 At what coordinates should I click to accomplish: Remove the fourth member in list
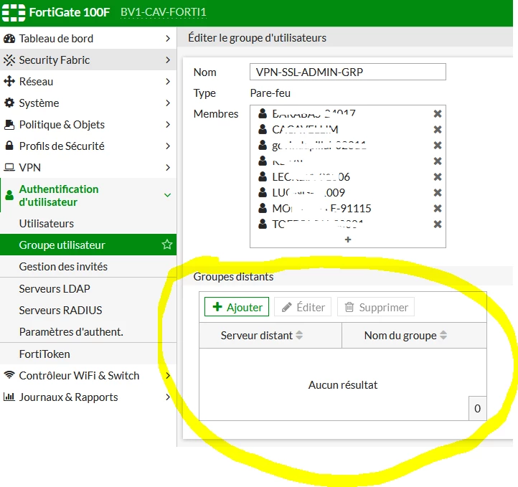tap(438, 161)
